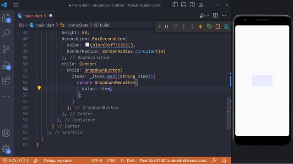
Task: Click Debug my code in status bar
Action: 58,160
